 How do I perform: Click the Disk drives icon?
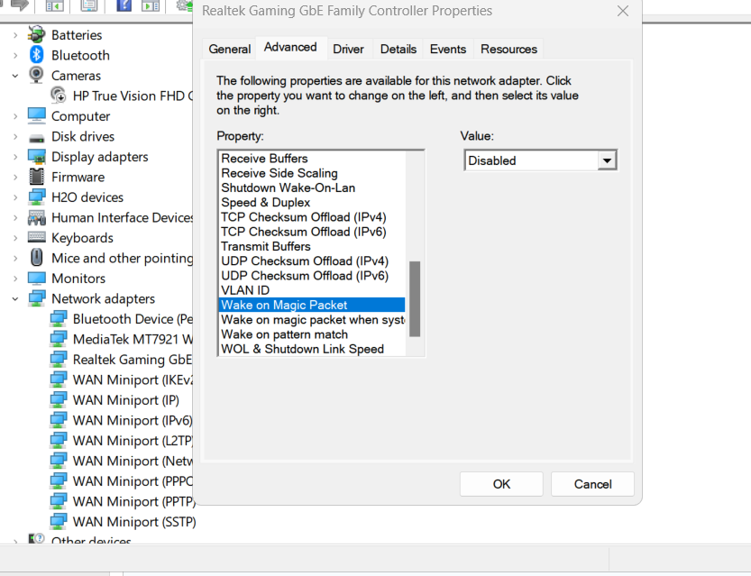[x=36, y=139]
